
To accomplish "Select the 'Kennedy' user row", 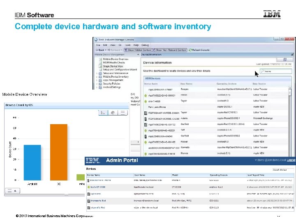I will point(215,148).
